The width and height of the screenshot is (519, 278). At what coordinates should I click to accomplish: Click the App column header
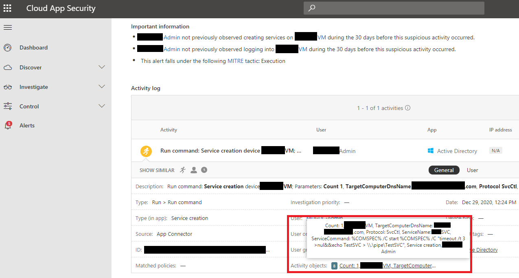pos(432,130)
